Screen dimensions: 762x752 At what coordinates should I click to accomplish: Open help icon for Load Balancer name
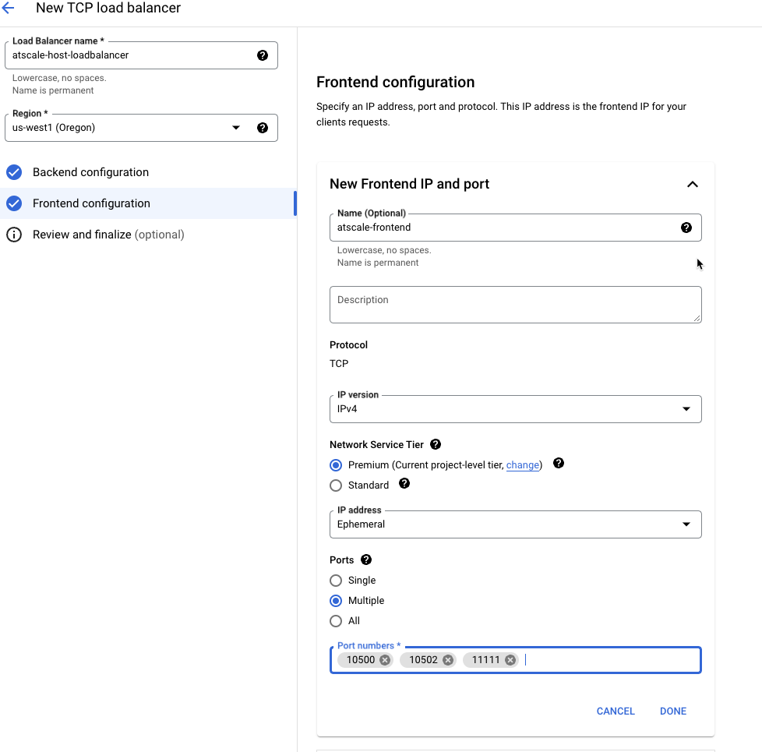coord(263,55)
